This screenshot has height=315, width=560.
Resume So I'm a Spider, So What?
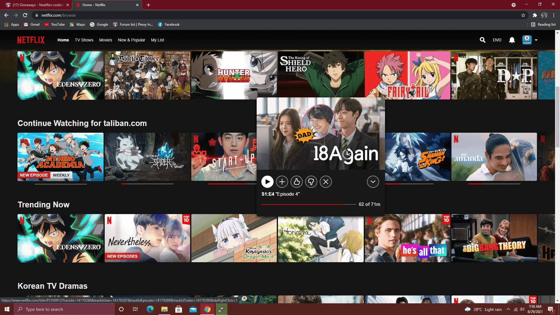pos(147,157)
